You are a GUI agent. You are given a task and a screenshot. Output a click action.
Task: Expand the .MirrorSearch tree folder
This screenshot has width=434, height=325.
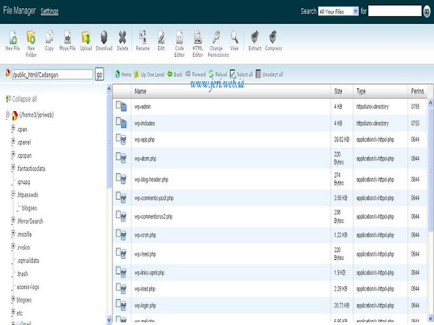(13, 220)
